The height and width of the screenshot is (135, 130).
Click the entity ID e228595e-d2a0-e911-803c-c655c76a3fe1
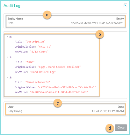click(x=97, y=23)
